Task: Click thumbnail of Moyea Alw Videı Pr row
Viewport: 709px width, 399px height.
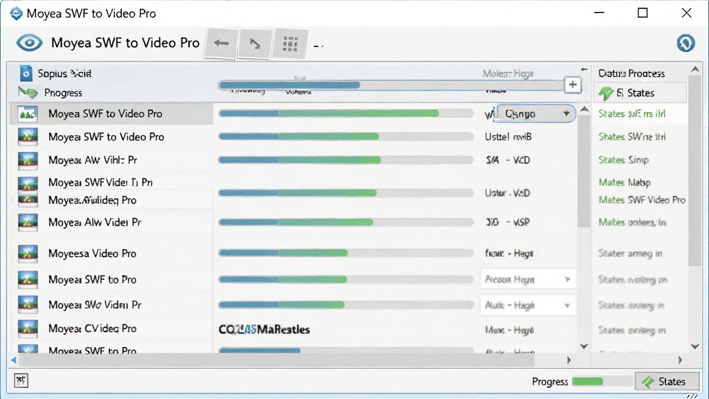Action: coord(28,222)
